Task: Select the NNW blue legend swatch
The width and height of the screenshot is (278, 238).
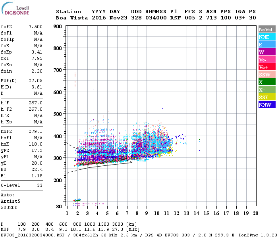Action: click(267, 104)
